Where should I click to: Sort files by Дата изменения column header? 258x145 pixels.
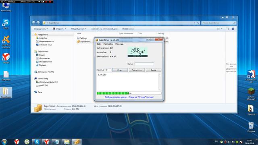tap(126, 33)
